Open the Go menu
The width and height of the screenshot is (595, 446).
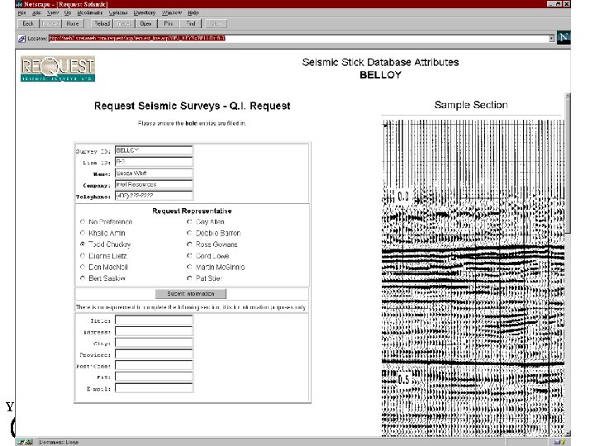[x=68, y=12]
